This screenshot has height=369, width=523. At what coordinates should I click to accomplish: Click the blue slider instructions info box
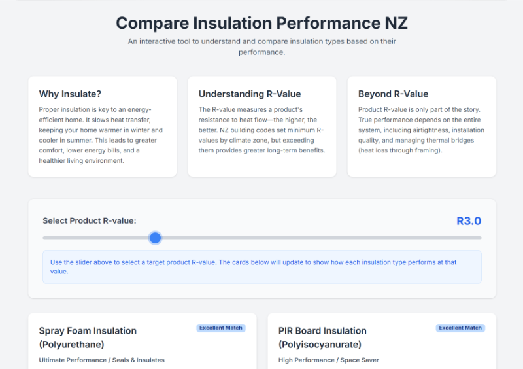pyautogui.click(x=261, y=267)
